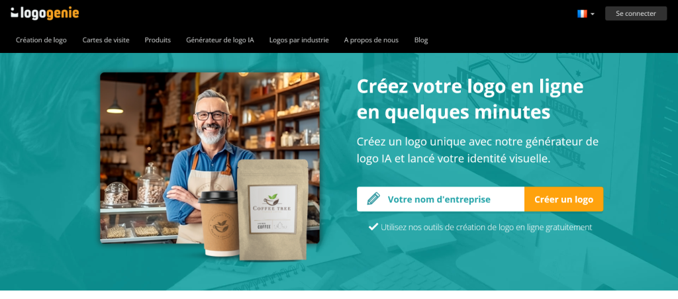Go to Générateur de logo IA
The height and width of the screenshot is (299, 678).
[x=220, y=40]
